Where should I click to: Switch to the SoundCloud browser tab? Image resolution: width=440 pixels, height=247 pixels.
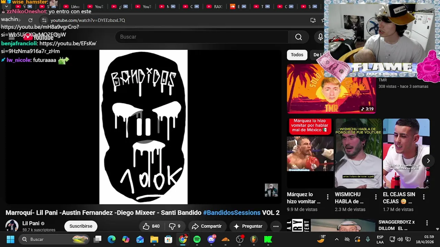click(x=238, y=7)
